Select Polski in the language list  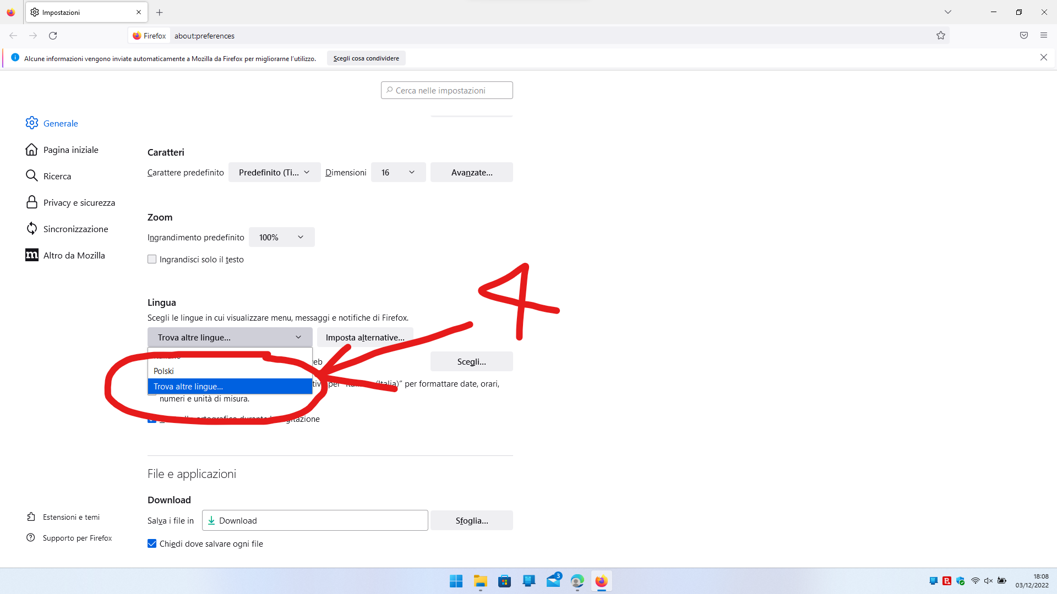pyautogui.click(x=164, y=371)
